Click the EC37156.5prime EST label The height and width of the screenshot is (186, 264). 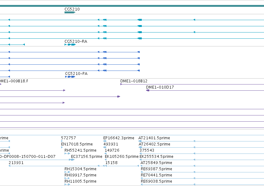pyautogui.click(x=87, y=157)
